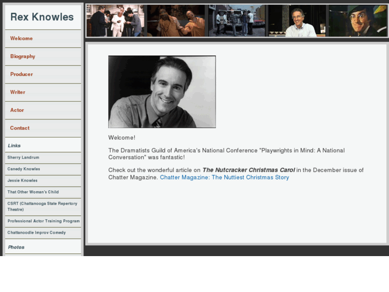This screenshot has width=389, height=292.
Task: Follow the Sherry Landrum link
Action: [x=43, y=158]
